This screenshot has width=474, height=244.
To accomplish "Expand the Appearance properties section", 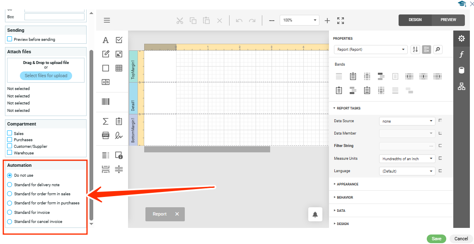I will (347, 184).
